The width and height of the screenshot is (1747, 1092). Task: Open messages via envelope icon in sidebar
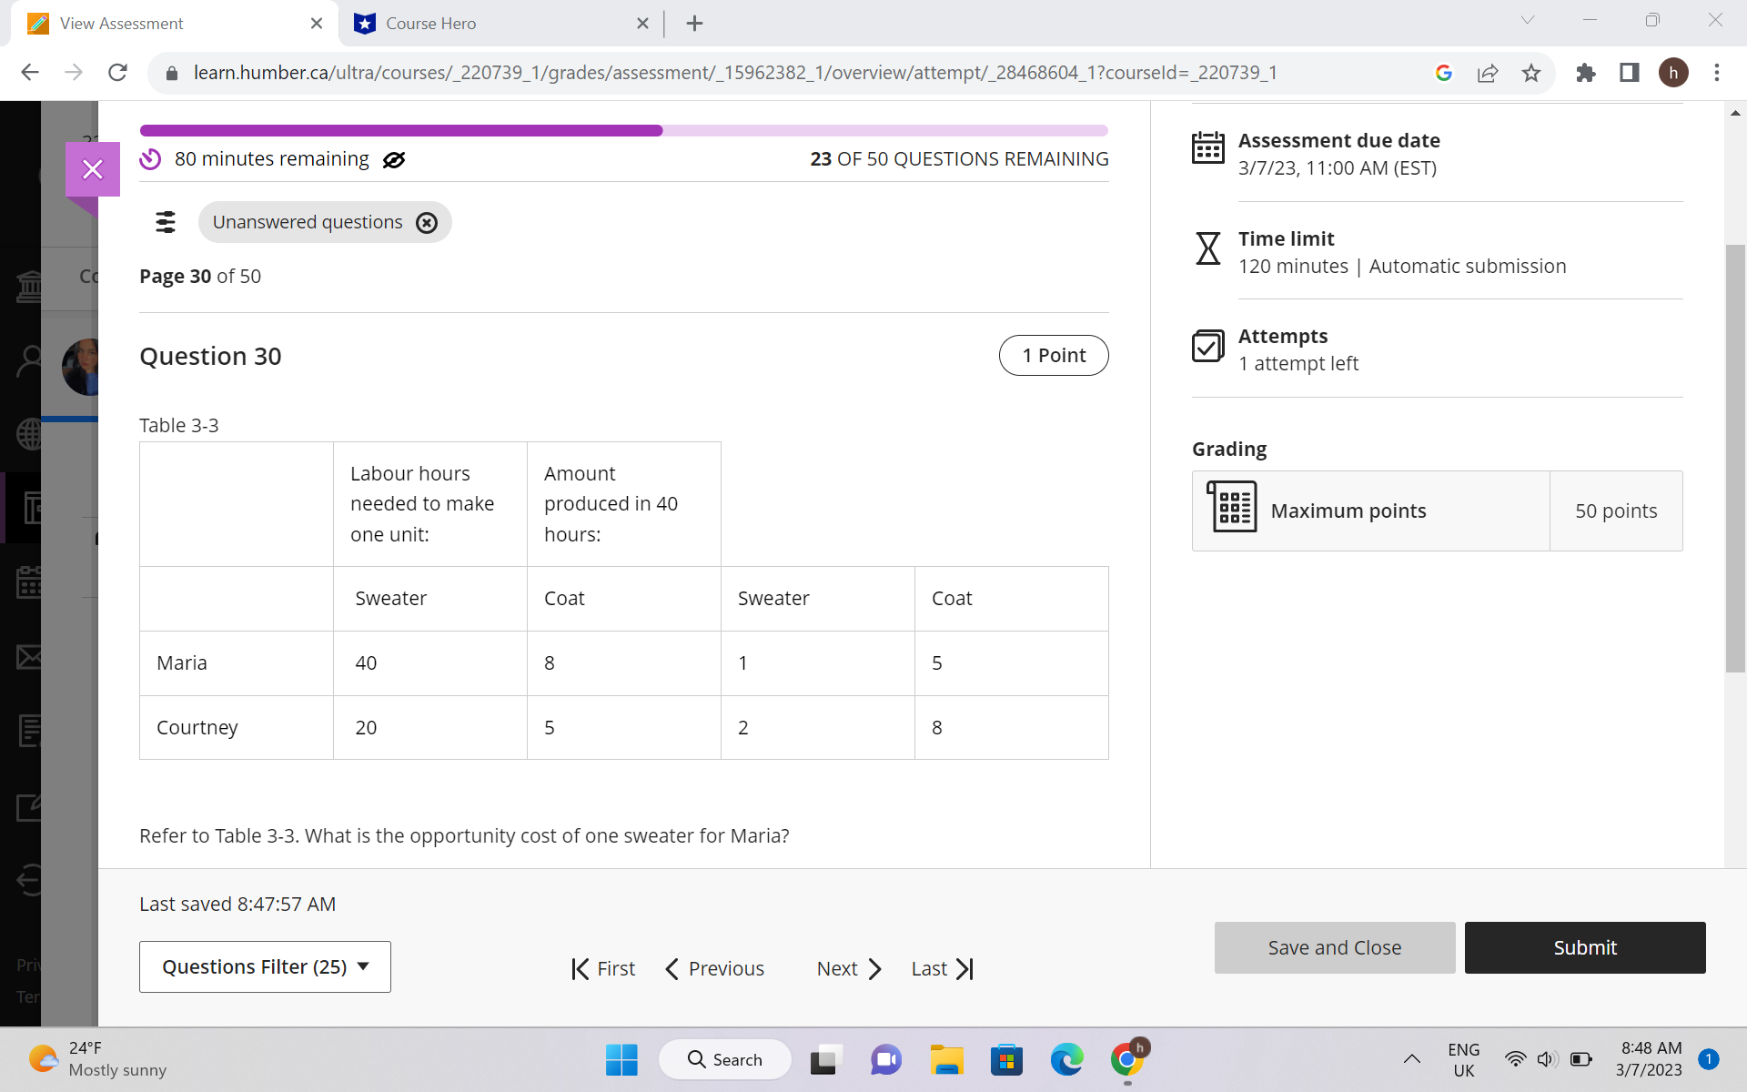click(30, 657)
